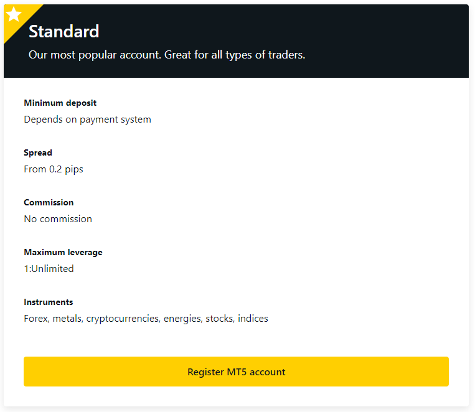
Task: Click 'stocks' in the instruments list
Action: coord(220,318)
